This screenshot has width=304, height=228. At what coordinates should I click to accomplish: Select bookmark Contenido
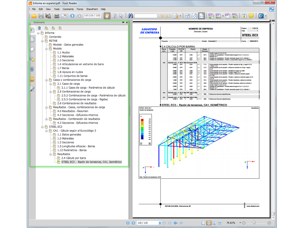tap(55, 37)
